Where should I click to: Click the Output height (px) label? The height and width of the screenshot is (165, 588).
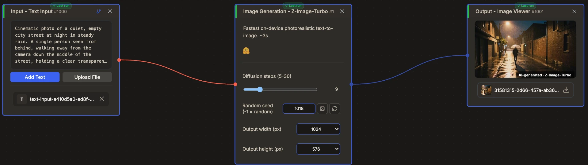coord(263,149)
